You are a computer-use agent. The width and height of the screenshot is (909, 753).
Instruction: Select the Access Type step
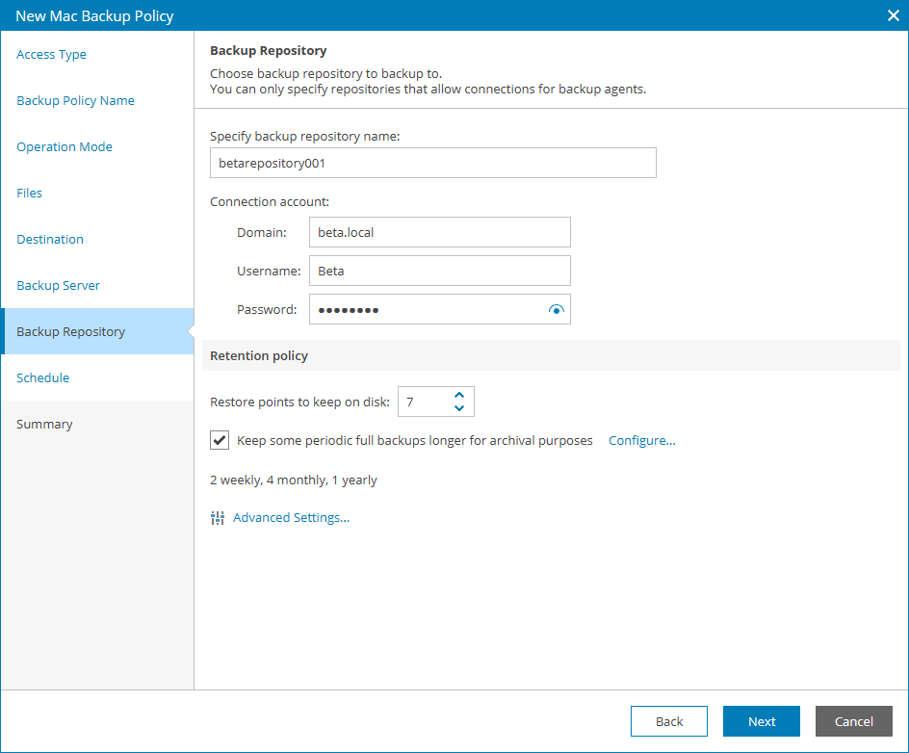(x=51, y=55)
